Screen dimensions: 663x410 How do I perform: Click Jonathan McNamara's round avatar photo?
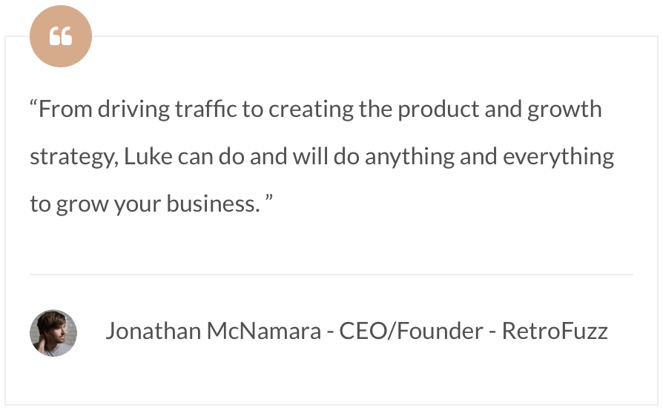53,333
